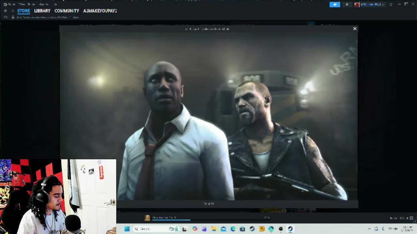Screen dimensions: 417x234
Task: Open the STORE tab
Action: coord(23,11)
